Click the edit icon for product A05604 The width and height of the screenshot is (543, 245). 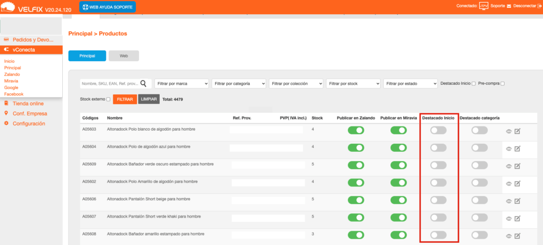(517, 149)
